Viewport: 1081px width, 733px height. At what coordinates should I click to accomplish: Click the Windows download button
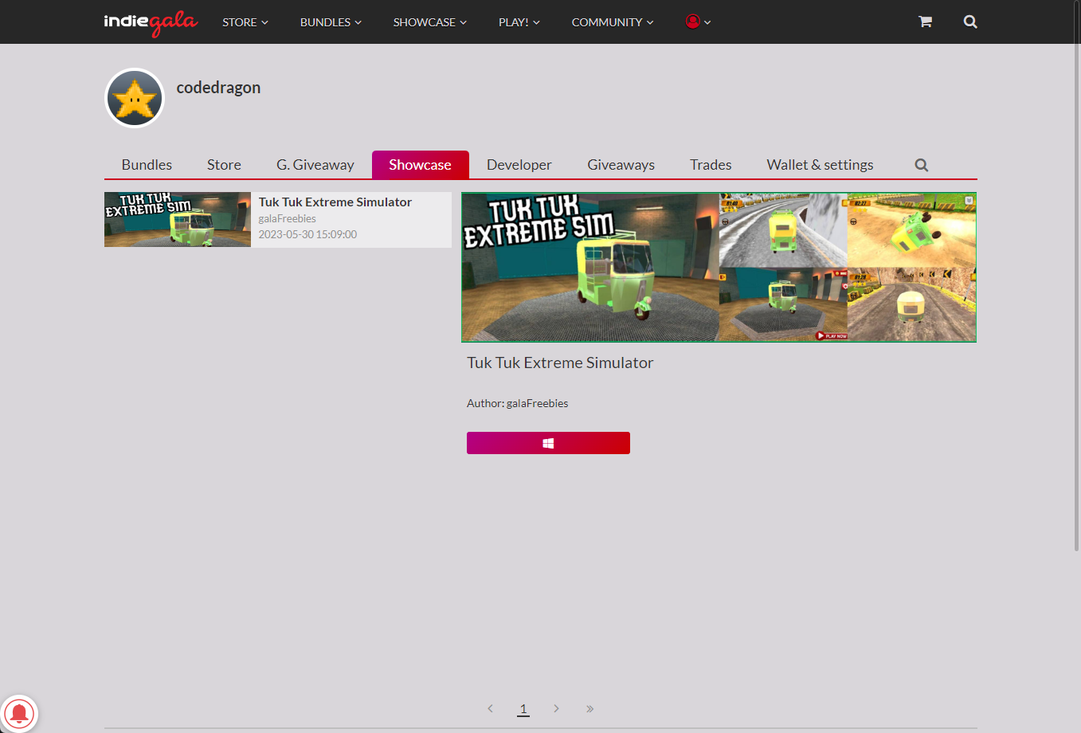[548, 443]
